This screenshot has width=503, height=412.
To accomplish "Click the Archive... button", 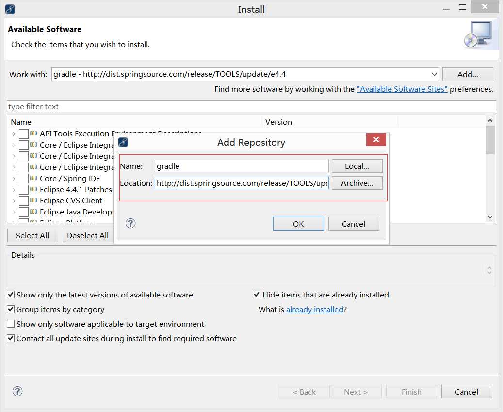I will point(357,183).
